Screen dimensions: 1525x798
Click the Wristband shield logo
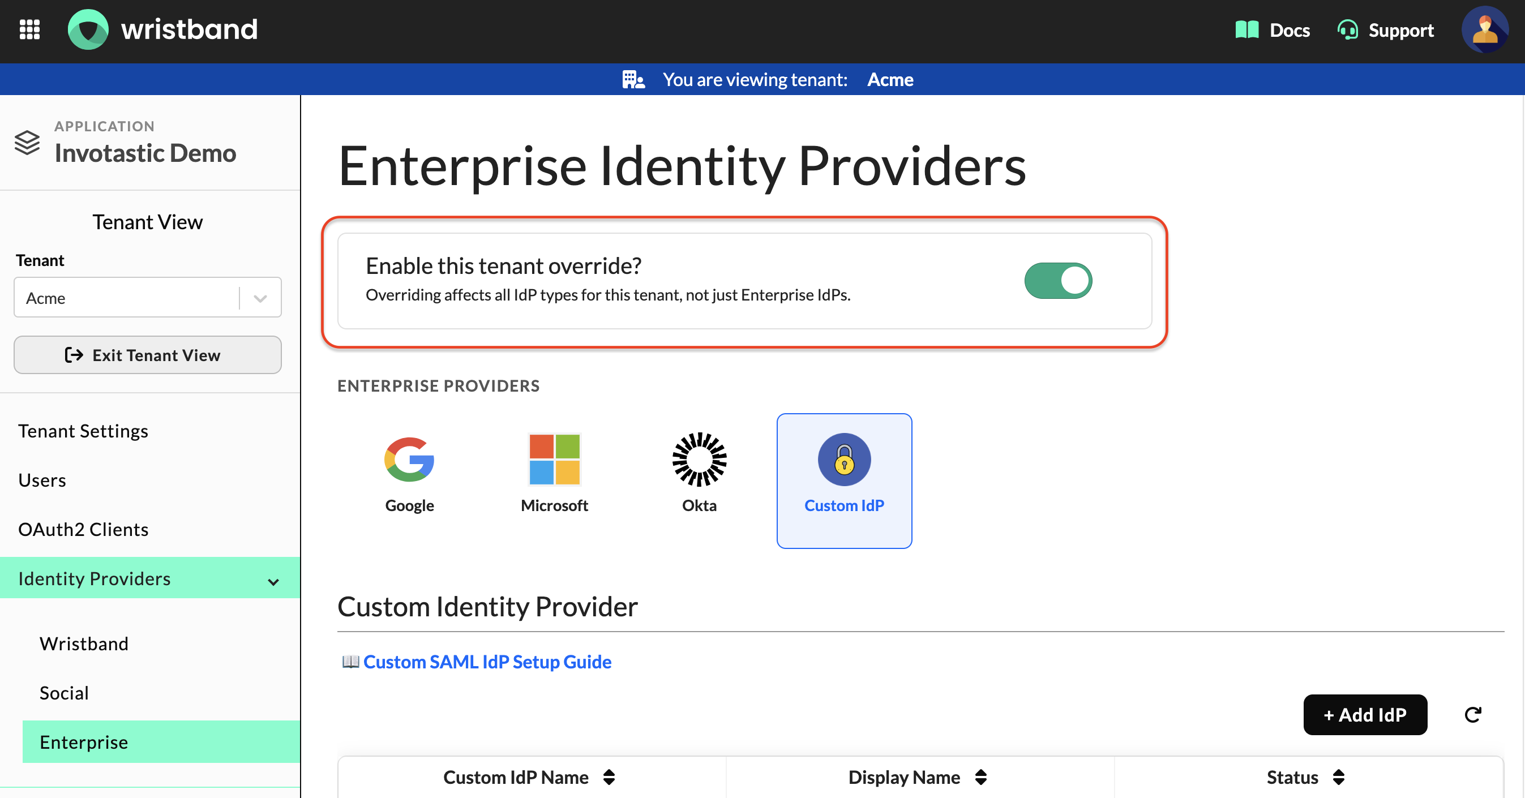88,29
